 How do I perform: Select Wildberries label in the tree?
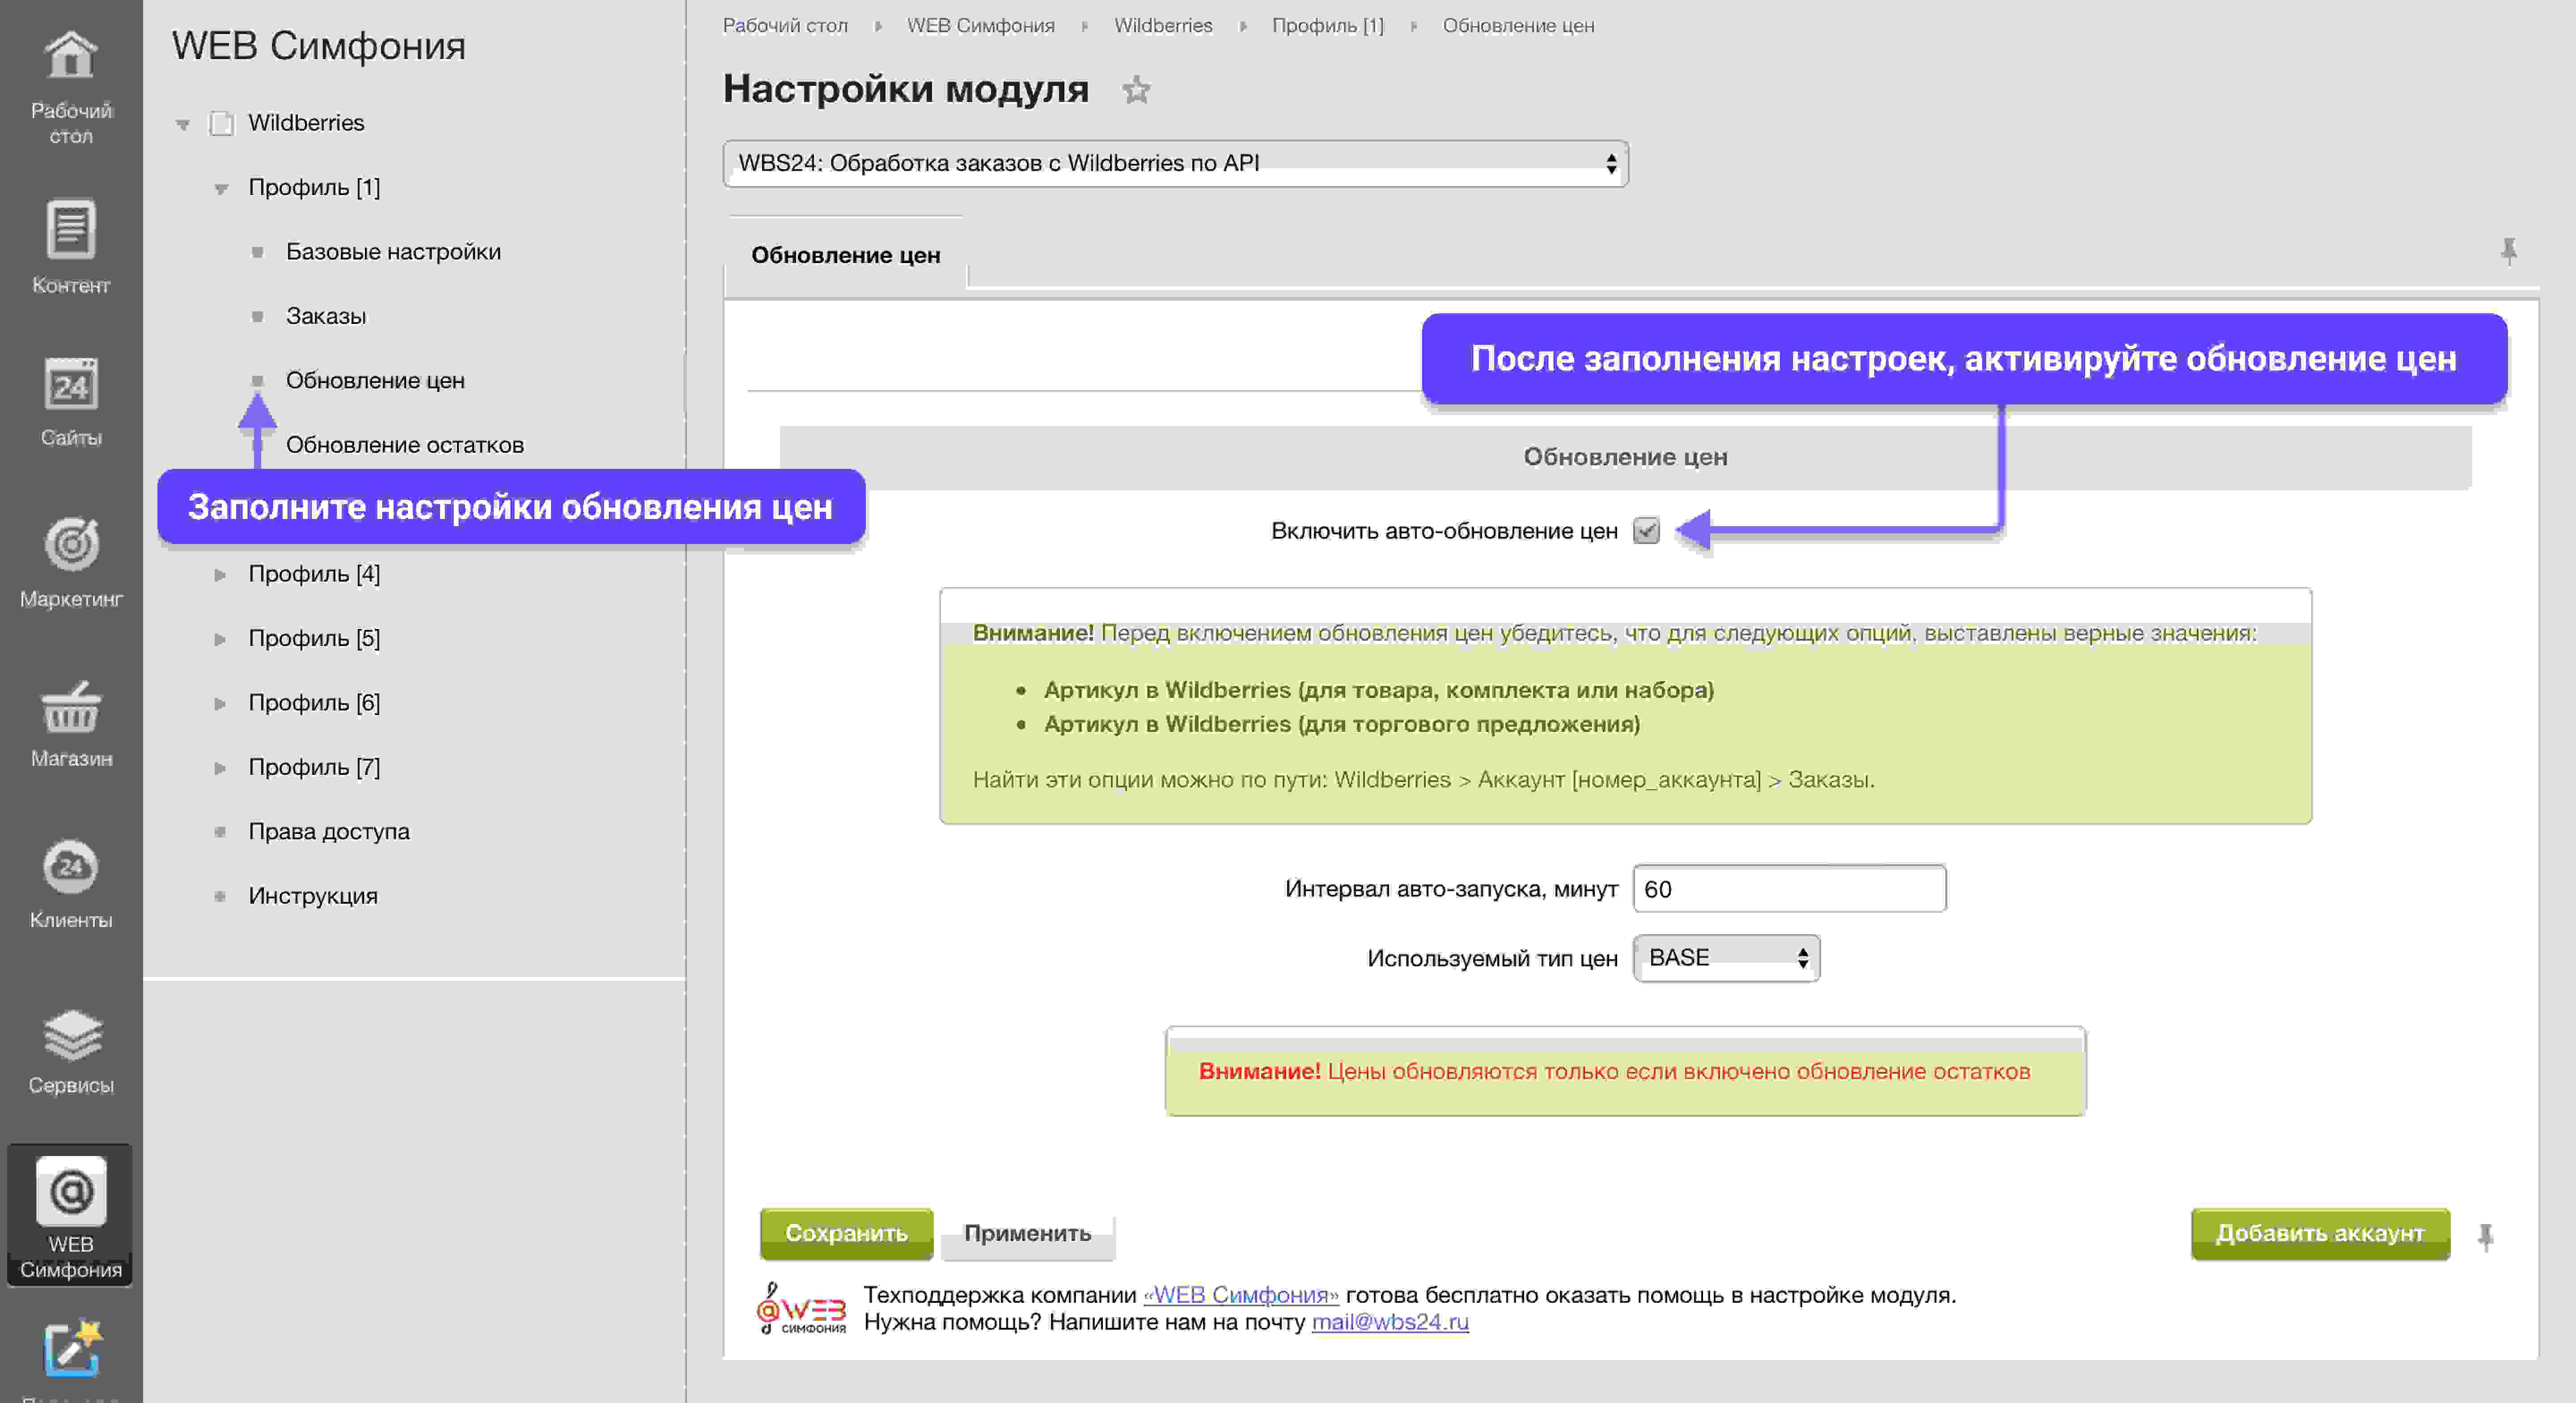[306, 123]
